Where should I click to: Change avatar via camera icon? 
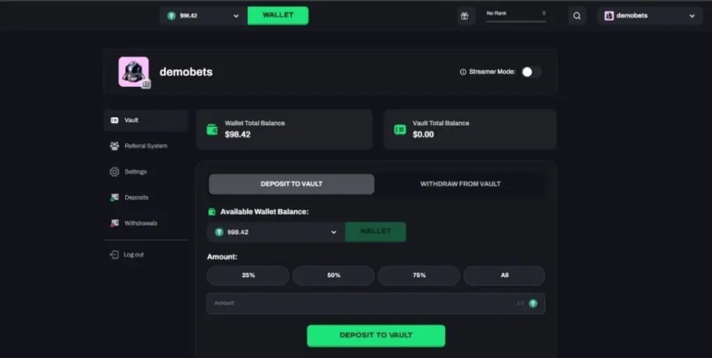146,84
